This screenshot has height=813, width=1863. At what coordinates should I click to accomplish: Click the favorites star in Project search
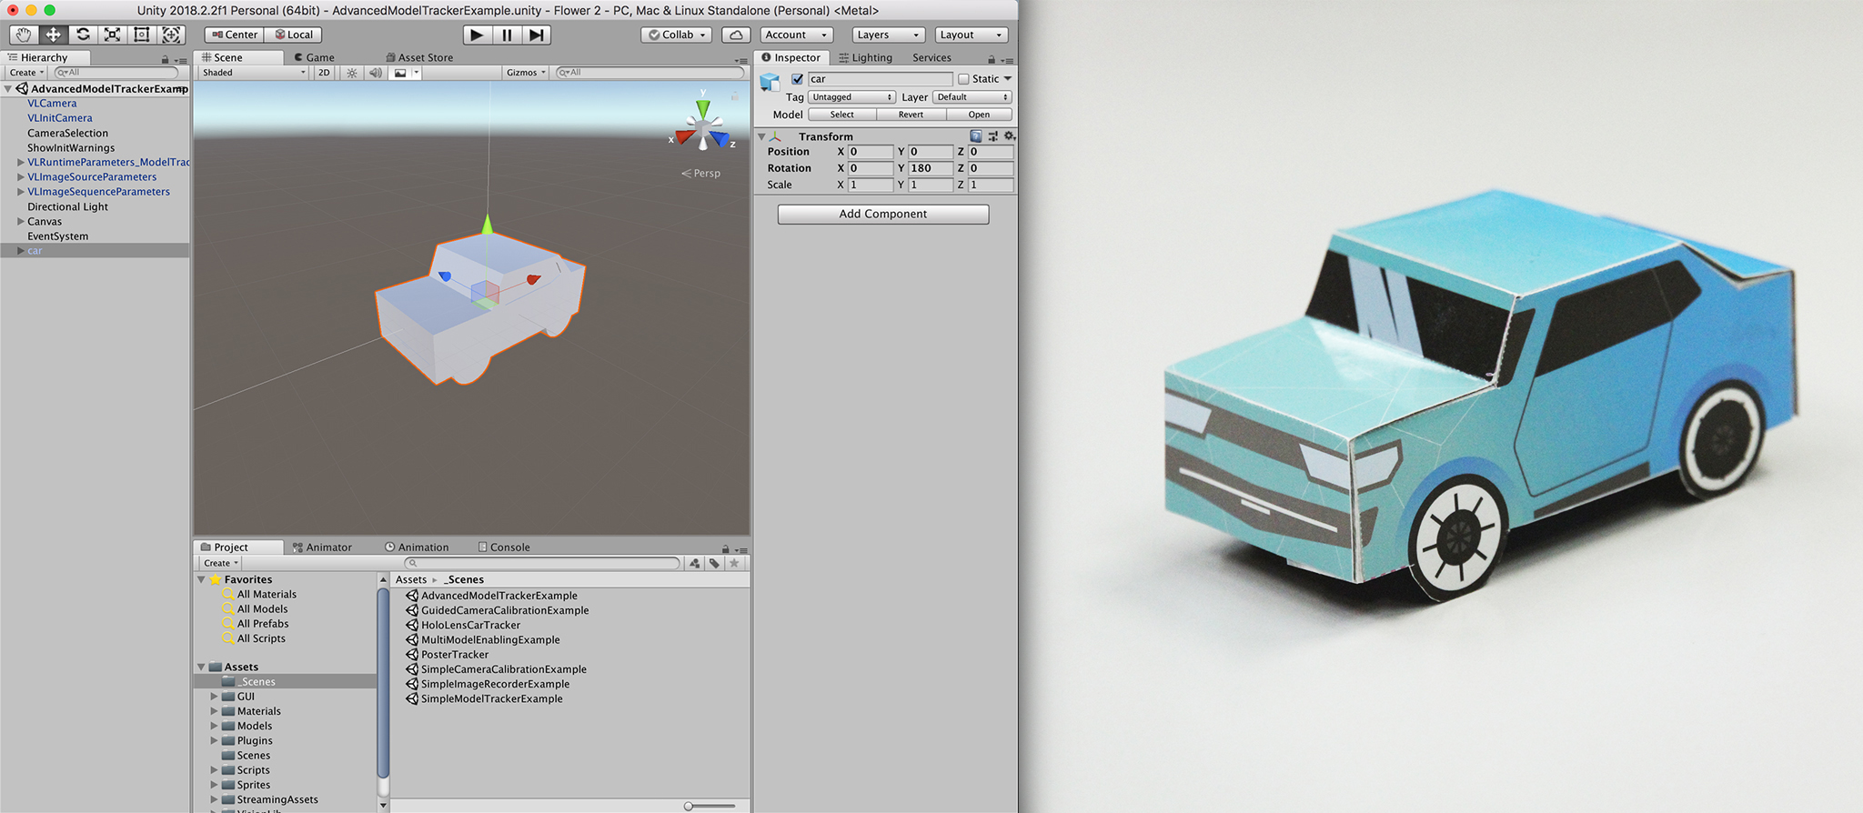[734, 564]
